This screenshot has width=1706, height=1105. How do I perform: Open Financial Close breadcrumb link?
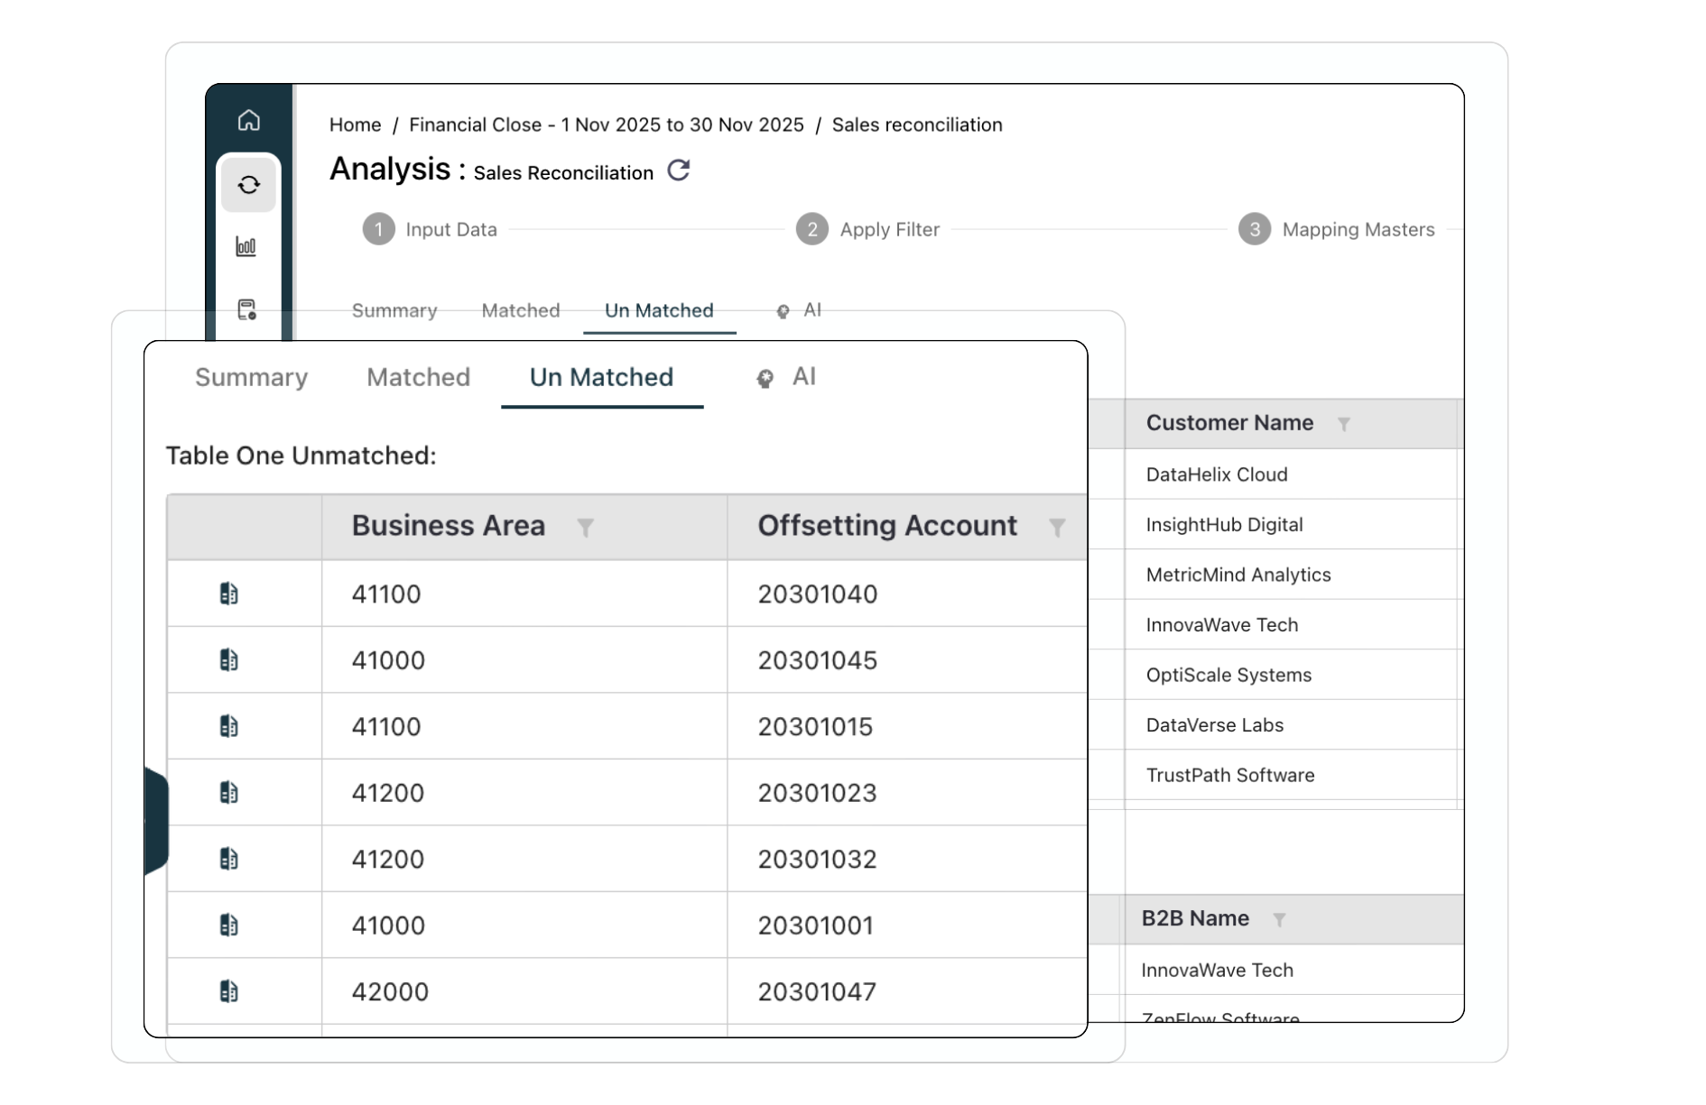(606, 124)
